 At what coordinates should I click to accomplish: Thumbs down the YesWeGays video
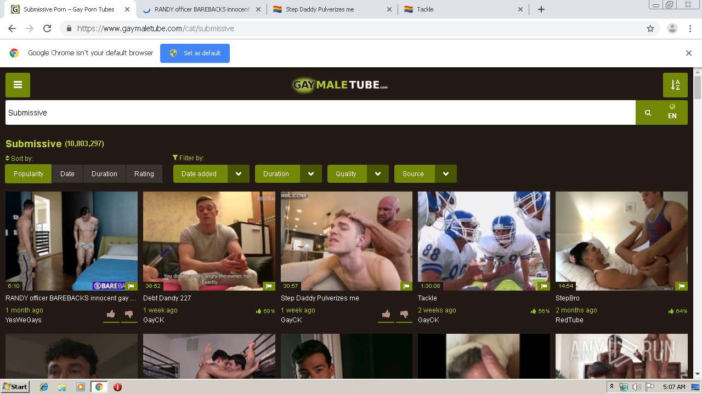click(129, 314)
